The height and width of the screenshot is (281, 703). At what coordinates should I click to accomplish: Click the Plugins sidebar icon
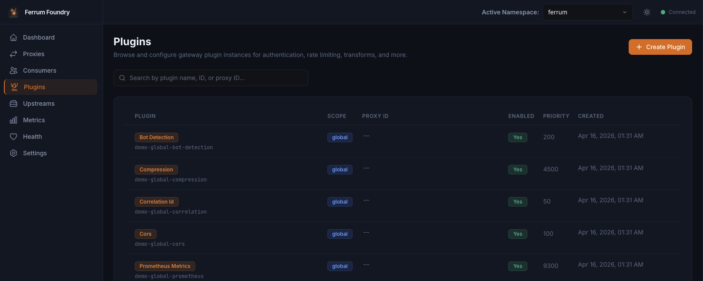coord(14,87)
